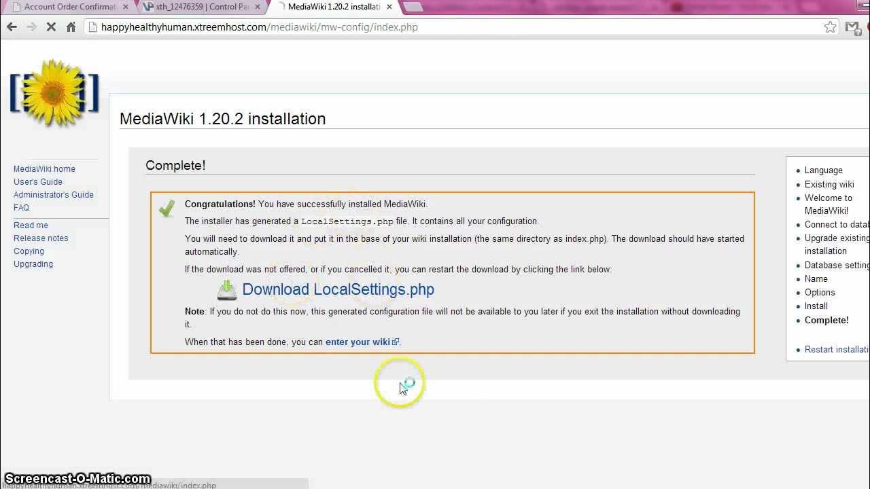
Task: Open MediaWiki home link
Action: (44, 169)
